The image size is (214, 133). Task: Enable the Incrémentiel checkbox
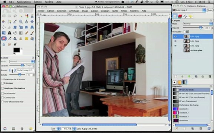tap(3, 93)
